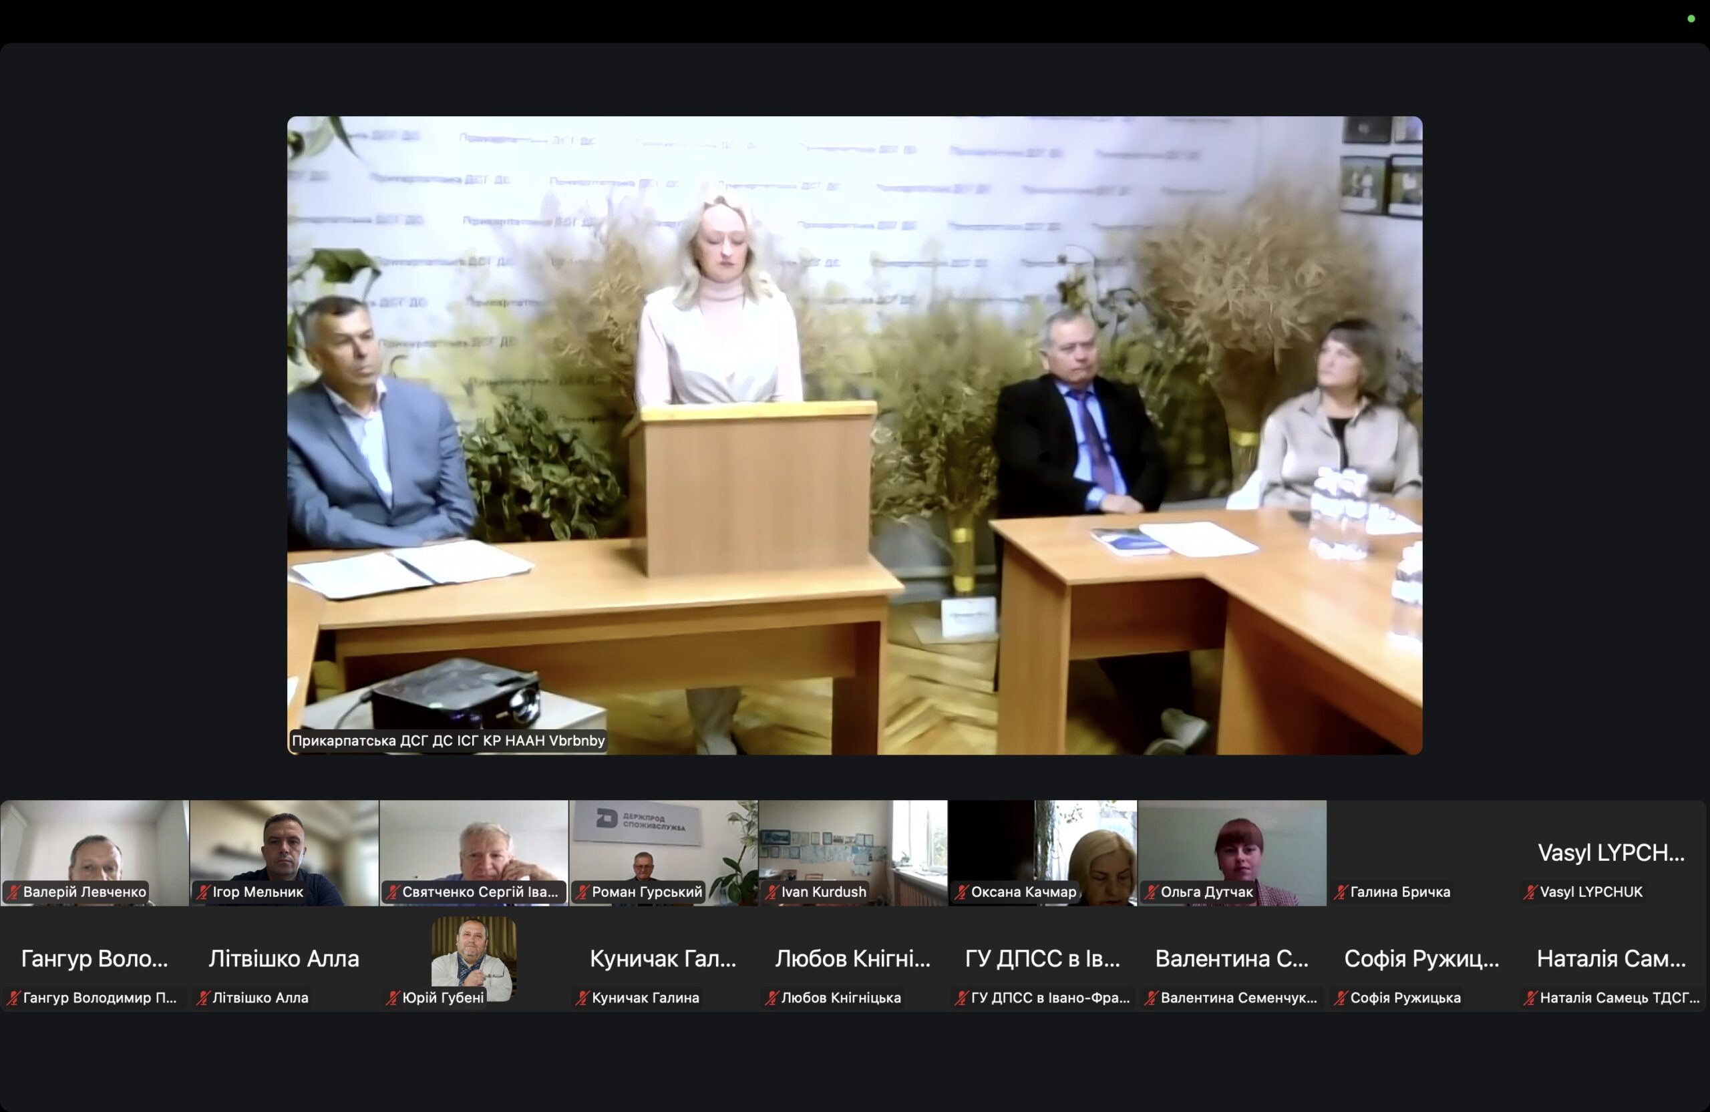This screenshot has width=1710, height=1112.
Task: Click muted mic icon beside Оксана Качмар
Action: [962, 892]
